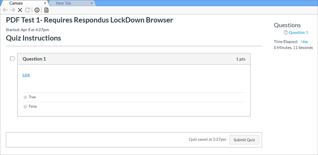Click the True answer label
Screen dimensions: 318x155
pyautogui.click(x=32, y=97)
